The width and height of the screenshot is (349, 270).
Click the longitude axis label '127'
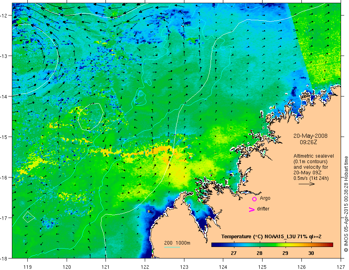point(341,267)
